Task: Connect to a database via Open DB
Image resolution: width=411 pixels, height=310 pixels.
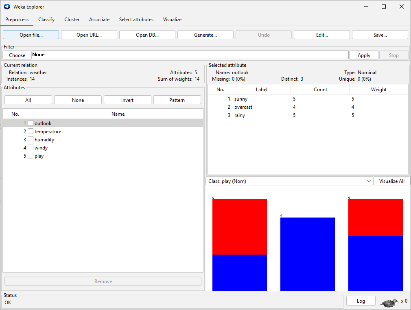Action: point(147,34)
